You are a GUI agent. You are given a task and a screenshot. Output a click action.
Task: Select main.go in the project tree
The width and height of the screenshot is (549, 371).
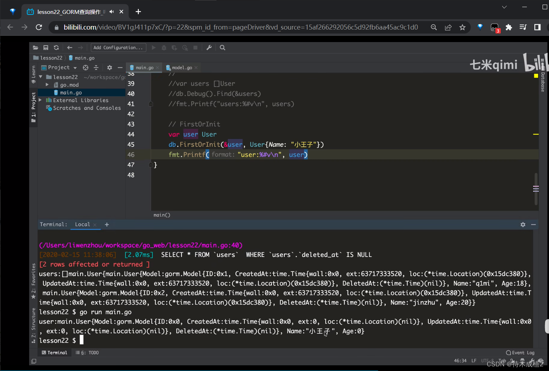(x=71, y=93)
